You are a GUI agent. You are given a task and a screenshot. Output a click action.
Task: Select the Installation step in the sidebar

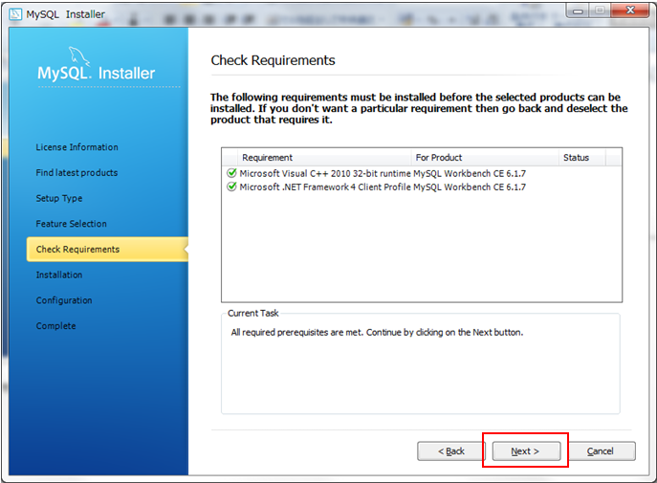click(x=59, y=274)
